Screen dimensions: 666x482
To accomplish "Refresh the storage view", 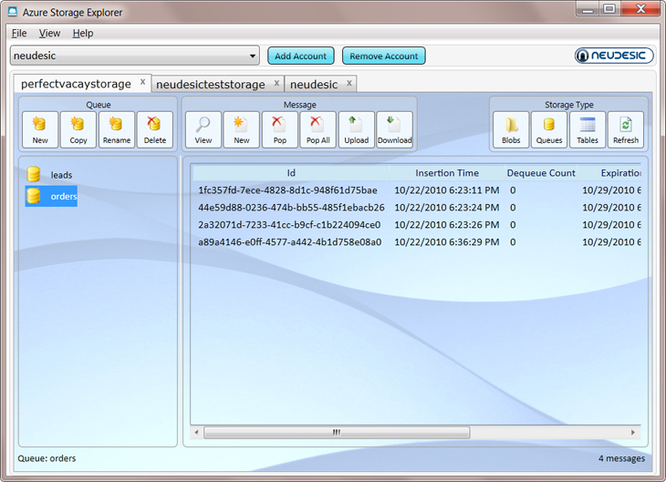I will pyautogui.click(x=625, y=129).
